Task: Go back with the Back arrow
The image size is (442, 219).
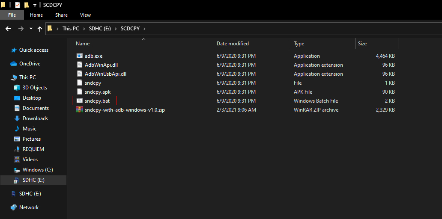Action: (x=8, y=29)
